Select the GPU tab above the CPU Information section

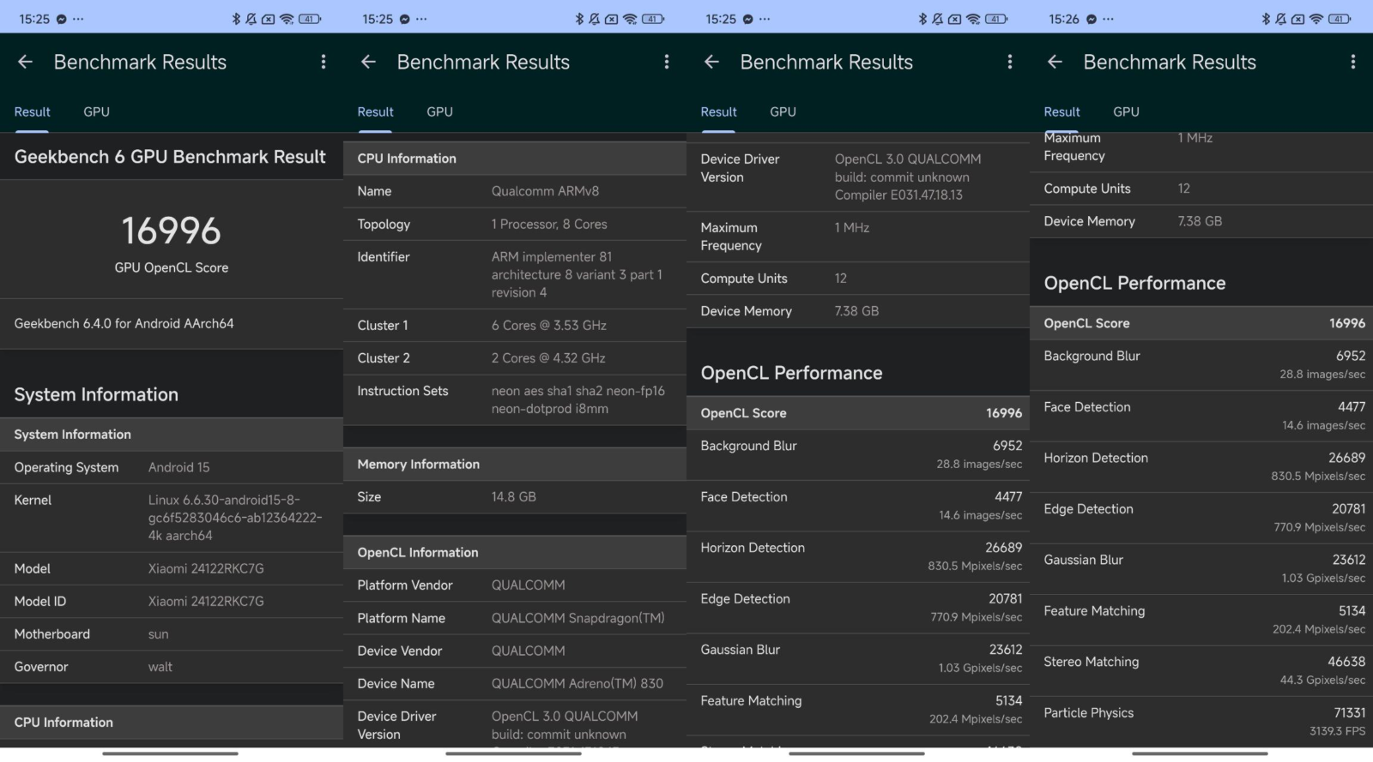(439, 112)
